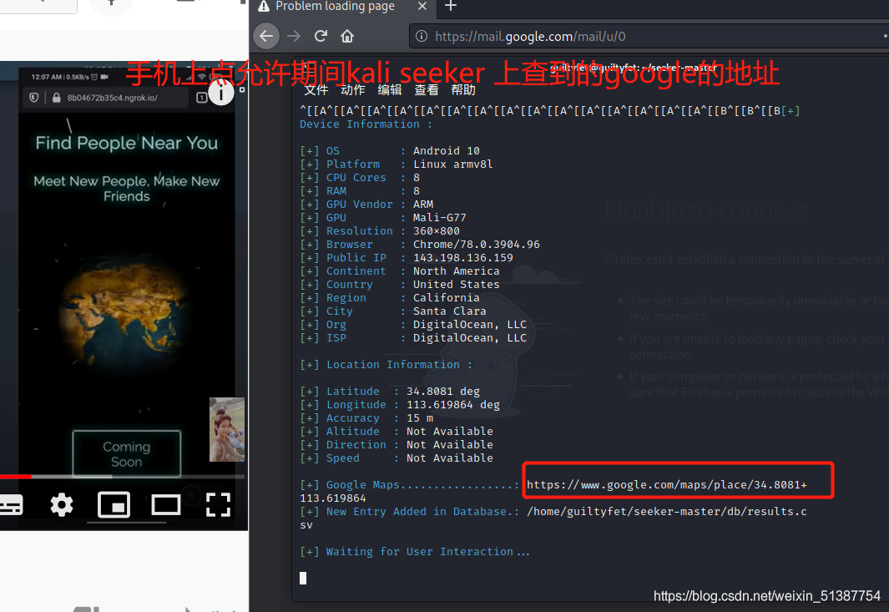Click the Location Information header line
This screenshot has height=612, width=889.
386,365
